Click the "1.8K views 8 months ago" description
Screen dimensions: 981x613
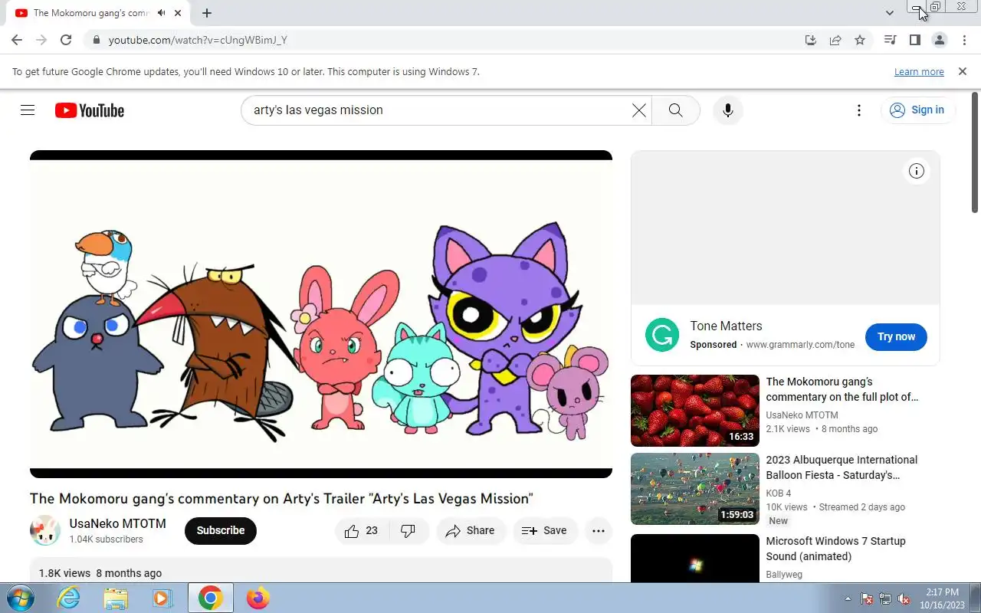point(100,573)
